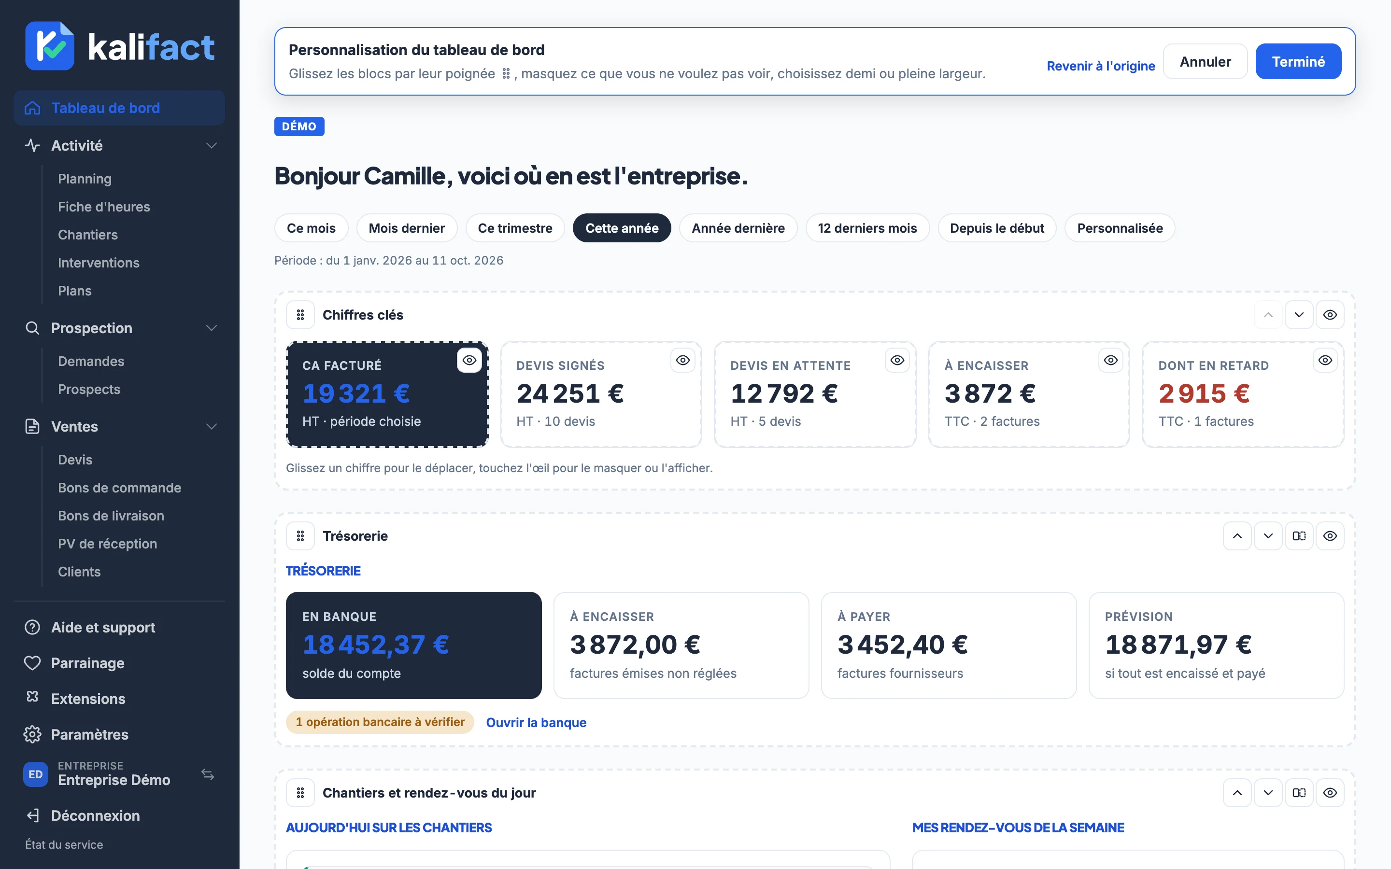The image size is (1391, 869).
Task: Toggle half width for Trésorerie block
Action: point(1299,536)
